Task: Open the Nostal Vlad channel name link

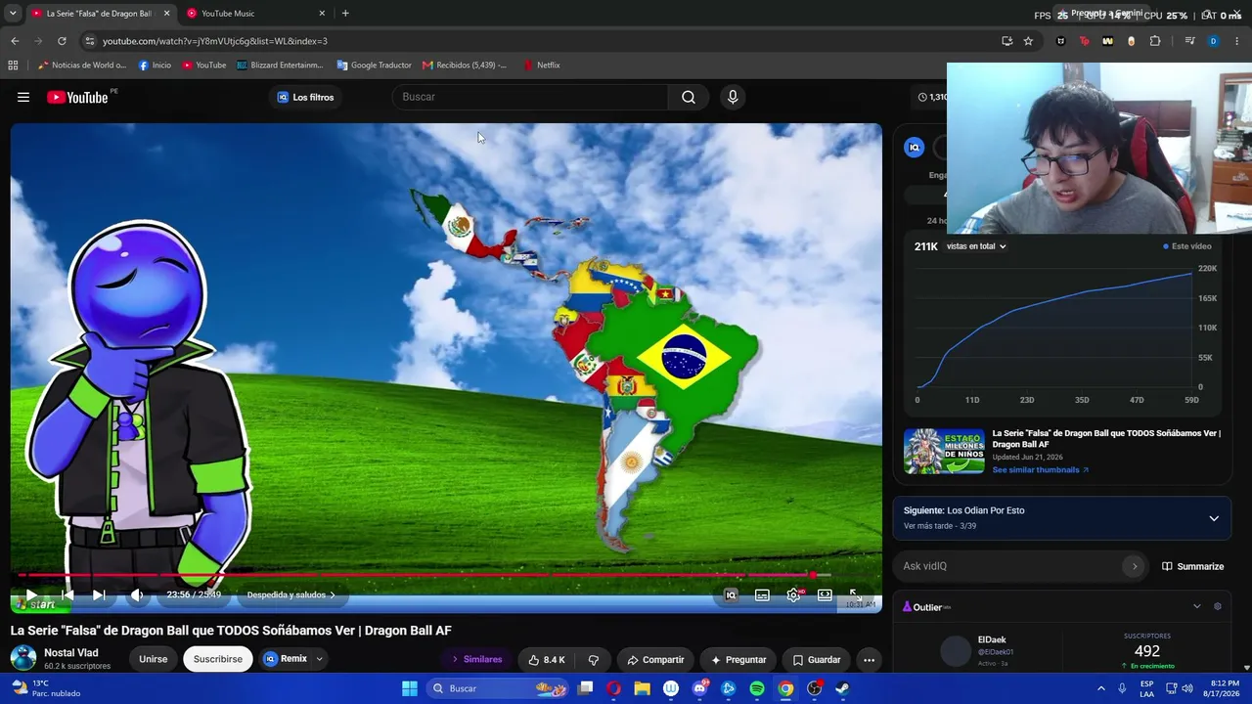Action: (71, 653)
